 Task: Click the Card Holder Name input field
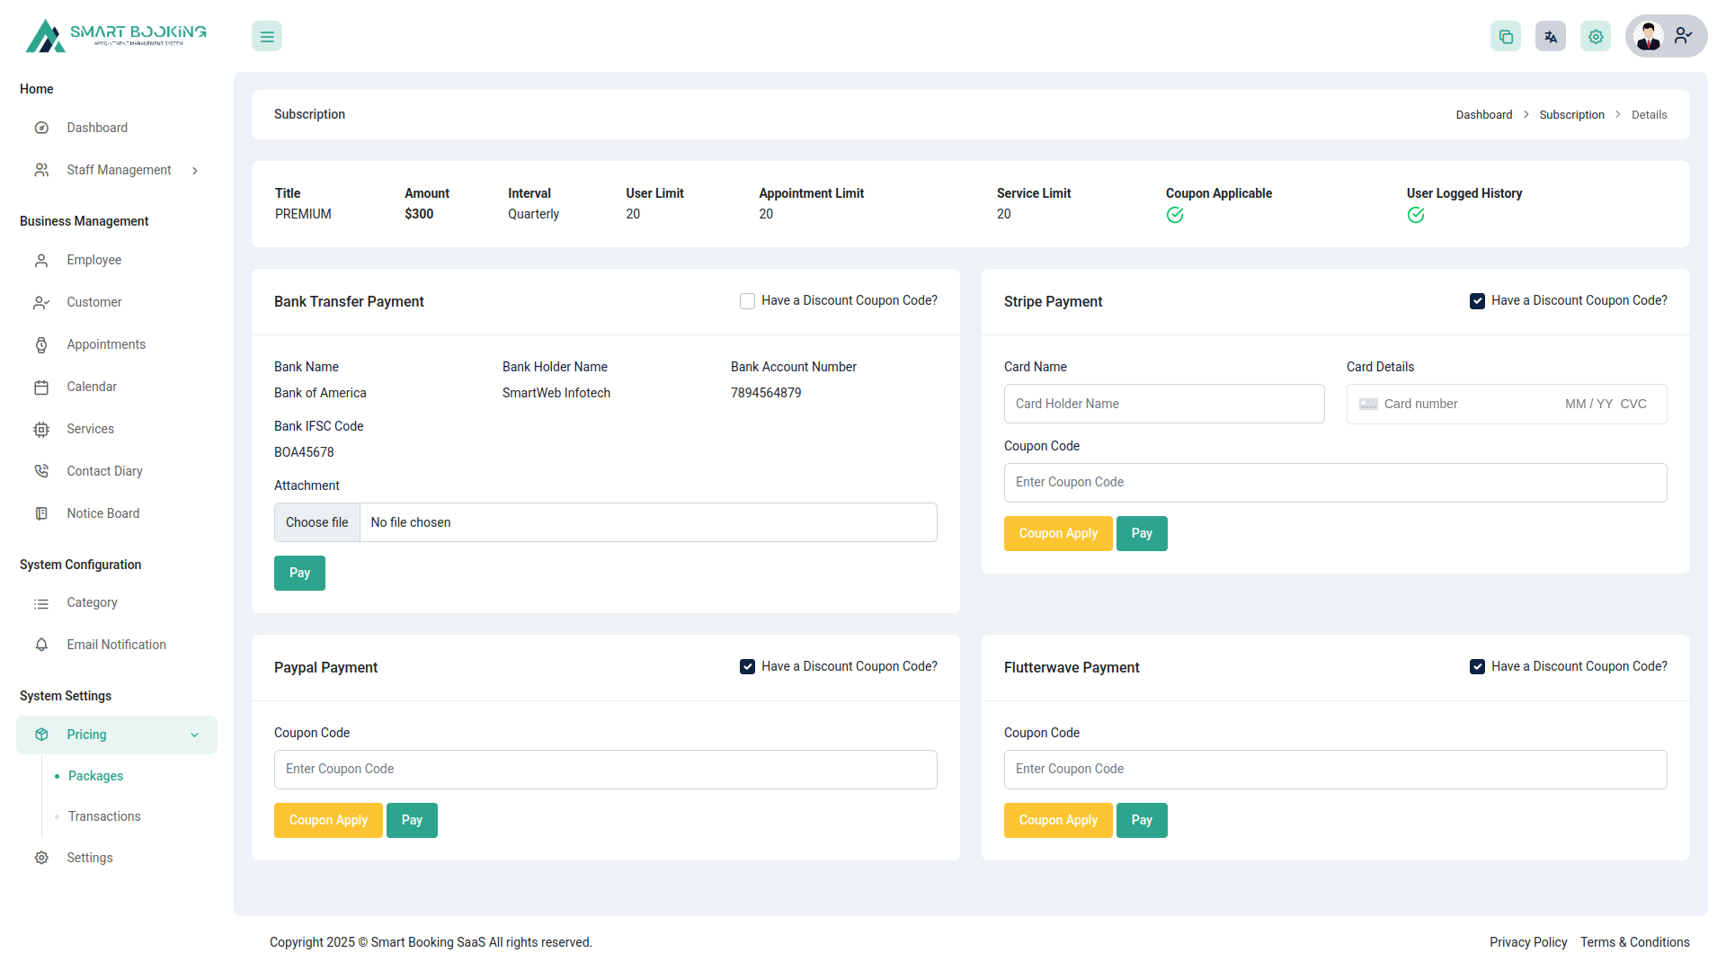tap(1164, 404)
